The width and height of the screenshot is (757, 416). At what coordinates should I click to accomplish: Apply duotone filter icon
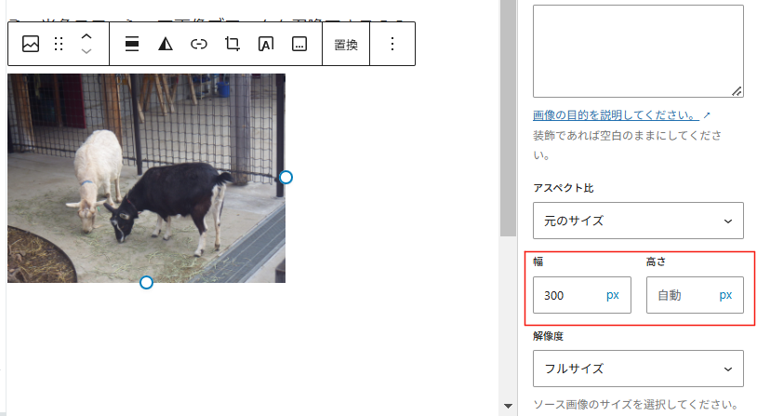pyautogui.click(x=166, y=44)
